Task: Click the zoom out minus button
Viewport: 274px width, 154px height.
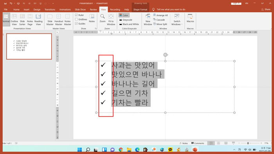Action: [239, 143]
